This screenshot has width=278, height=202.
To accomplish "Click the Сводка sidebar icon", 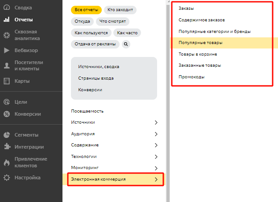I will 7,8.
